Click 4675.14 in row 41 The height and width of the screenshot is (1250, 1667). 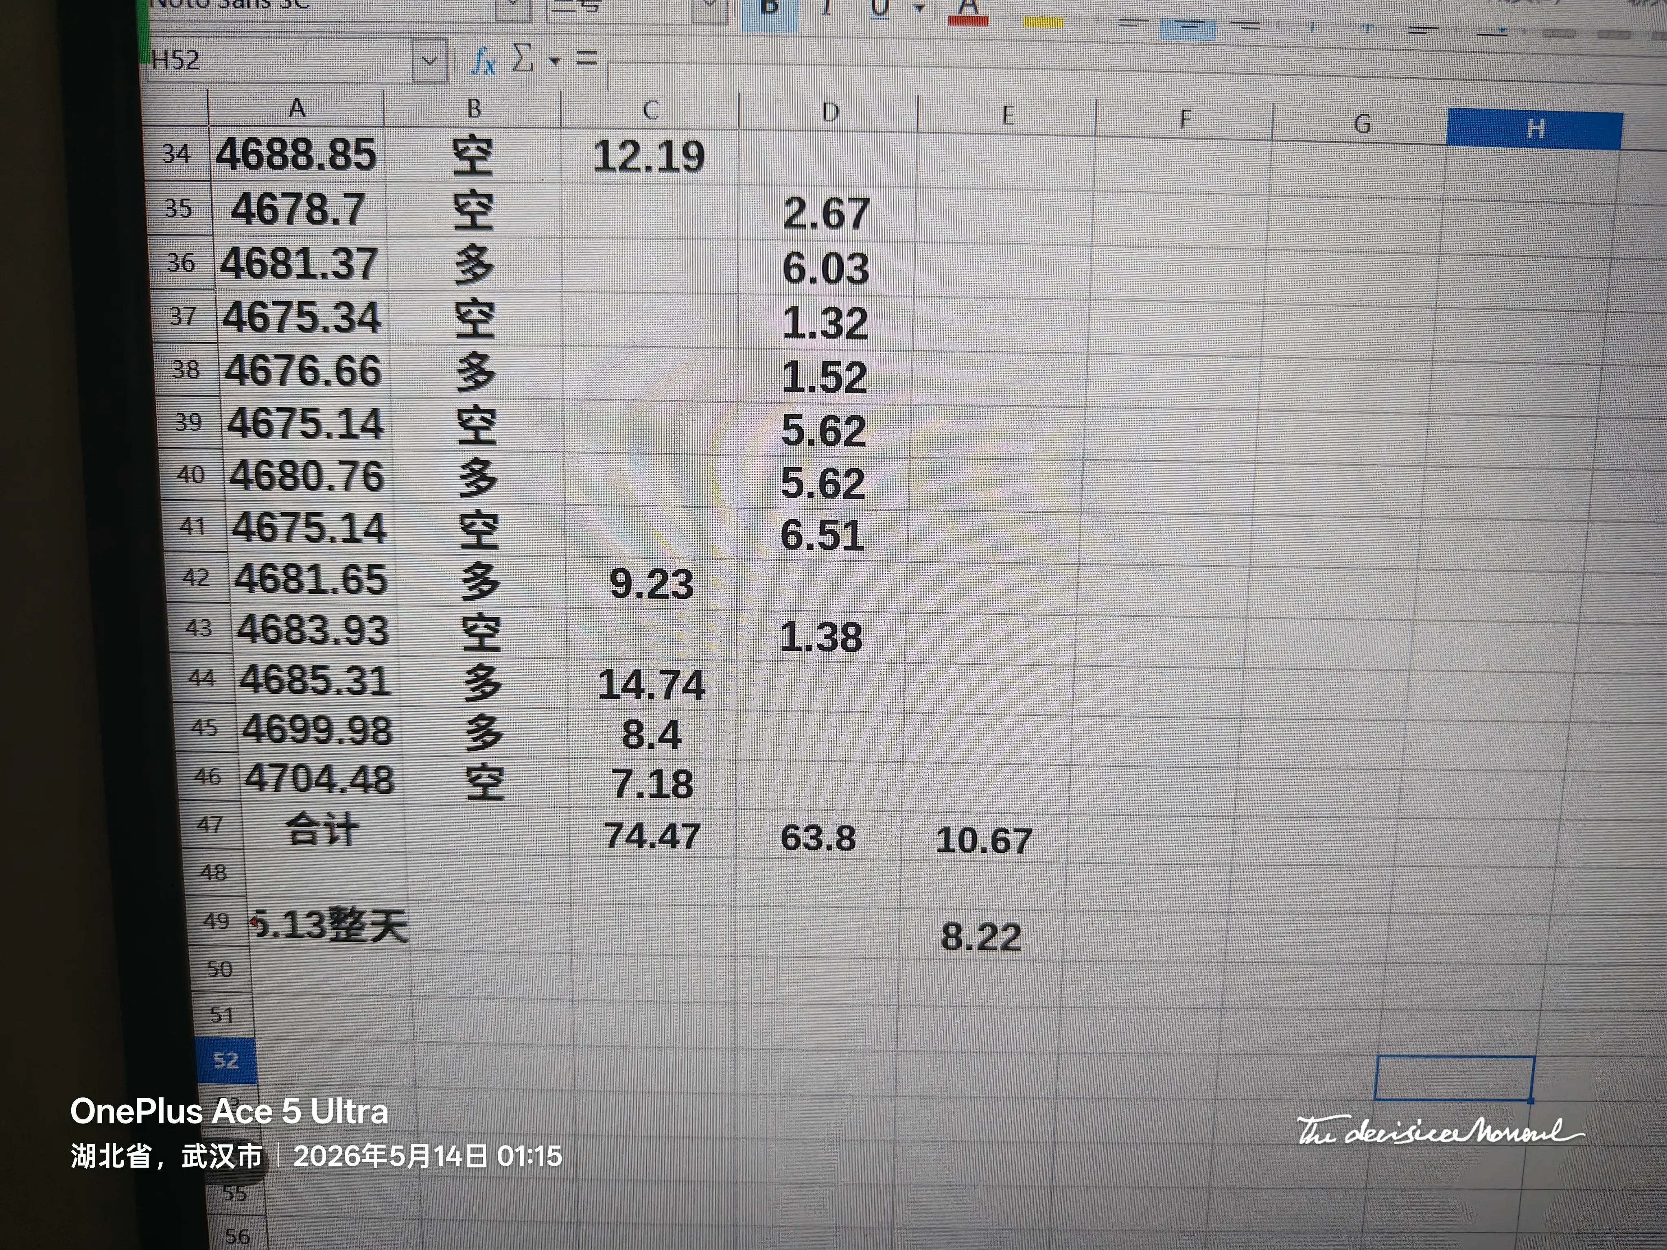coord(310,528)
